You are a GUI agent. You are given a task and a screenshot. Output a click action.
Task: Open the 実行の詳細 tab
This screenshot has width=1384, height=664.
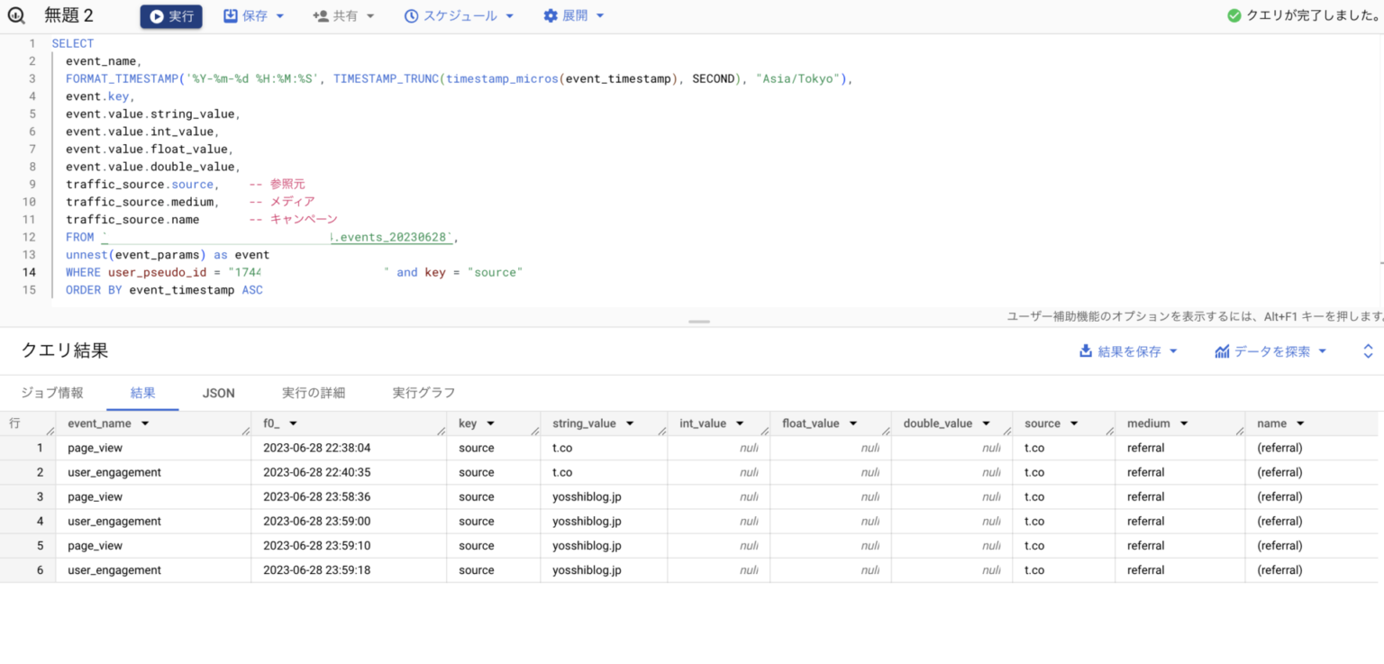point(313,393)
